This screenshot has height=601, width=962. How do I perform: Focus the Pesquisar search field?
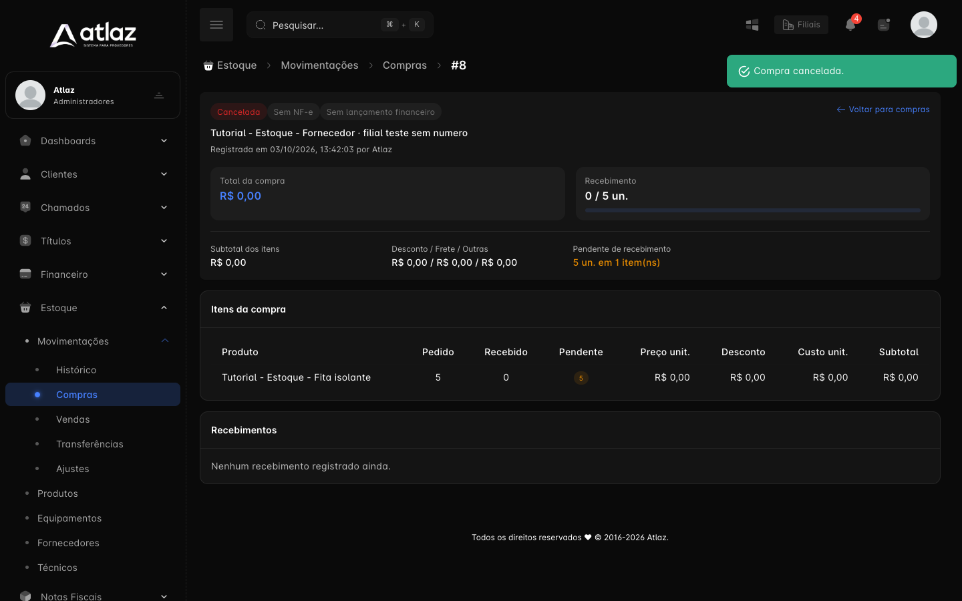pyautogui.click(x=340, y=25)
